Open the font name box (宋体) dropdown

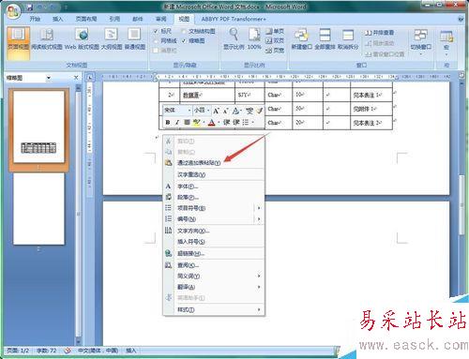(189, 111)
